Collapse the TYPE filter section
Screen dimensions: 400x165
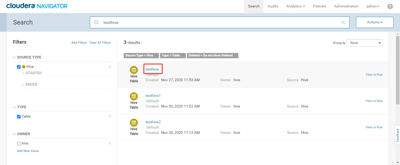(x=14, y=107)
